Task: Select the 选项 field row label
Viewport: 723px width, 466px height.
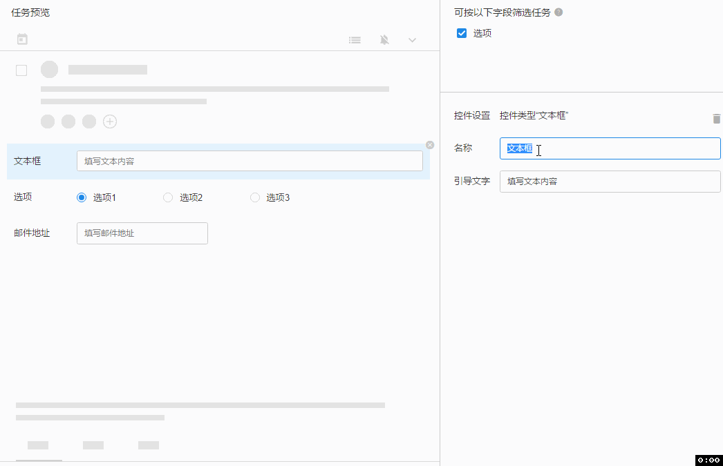Action: (x=23, y=197)
